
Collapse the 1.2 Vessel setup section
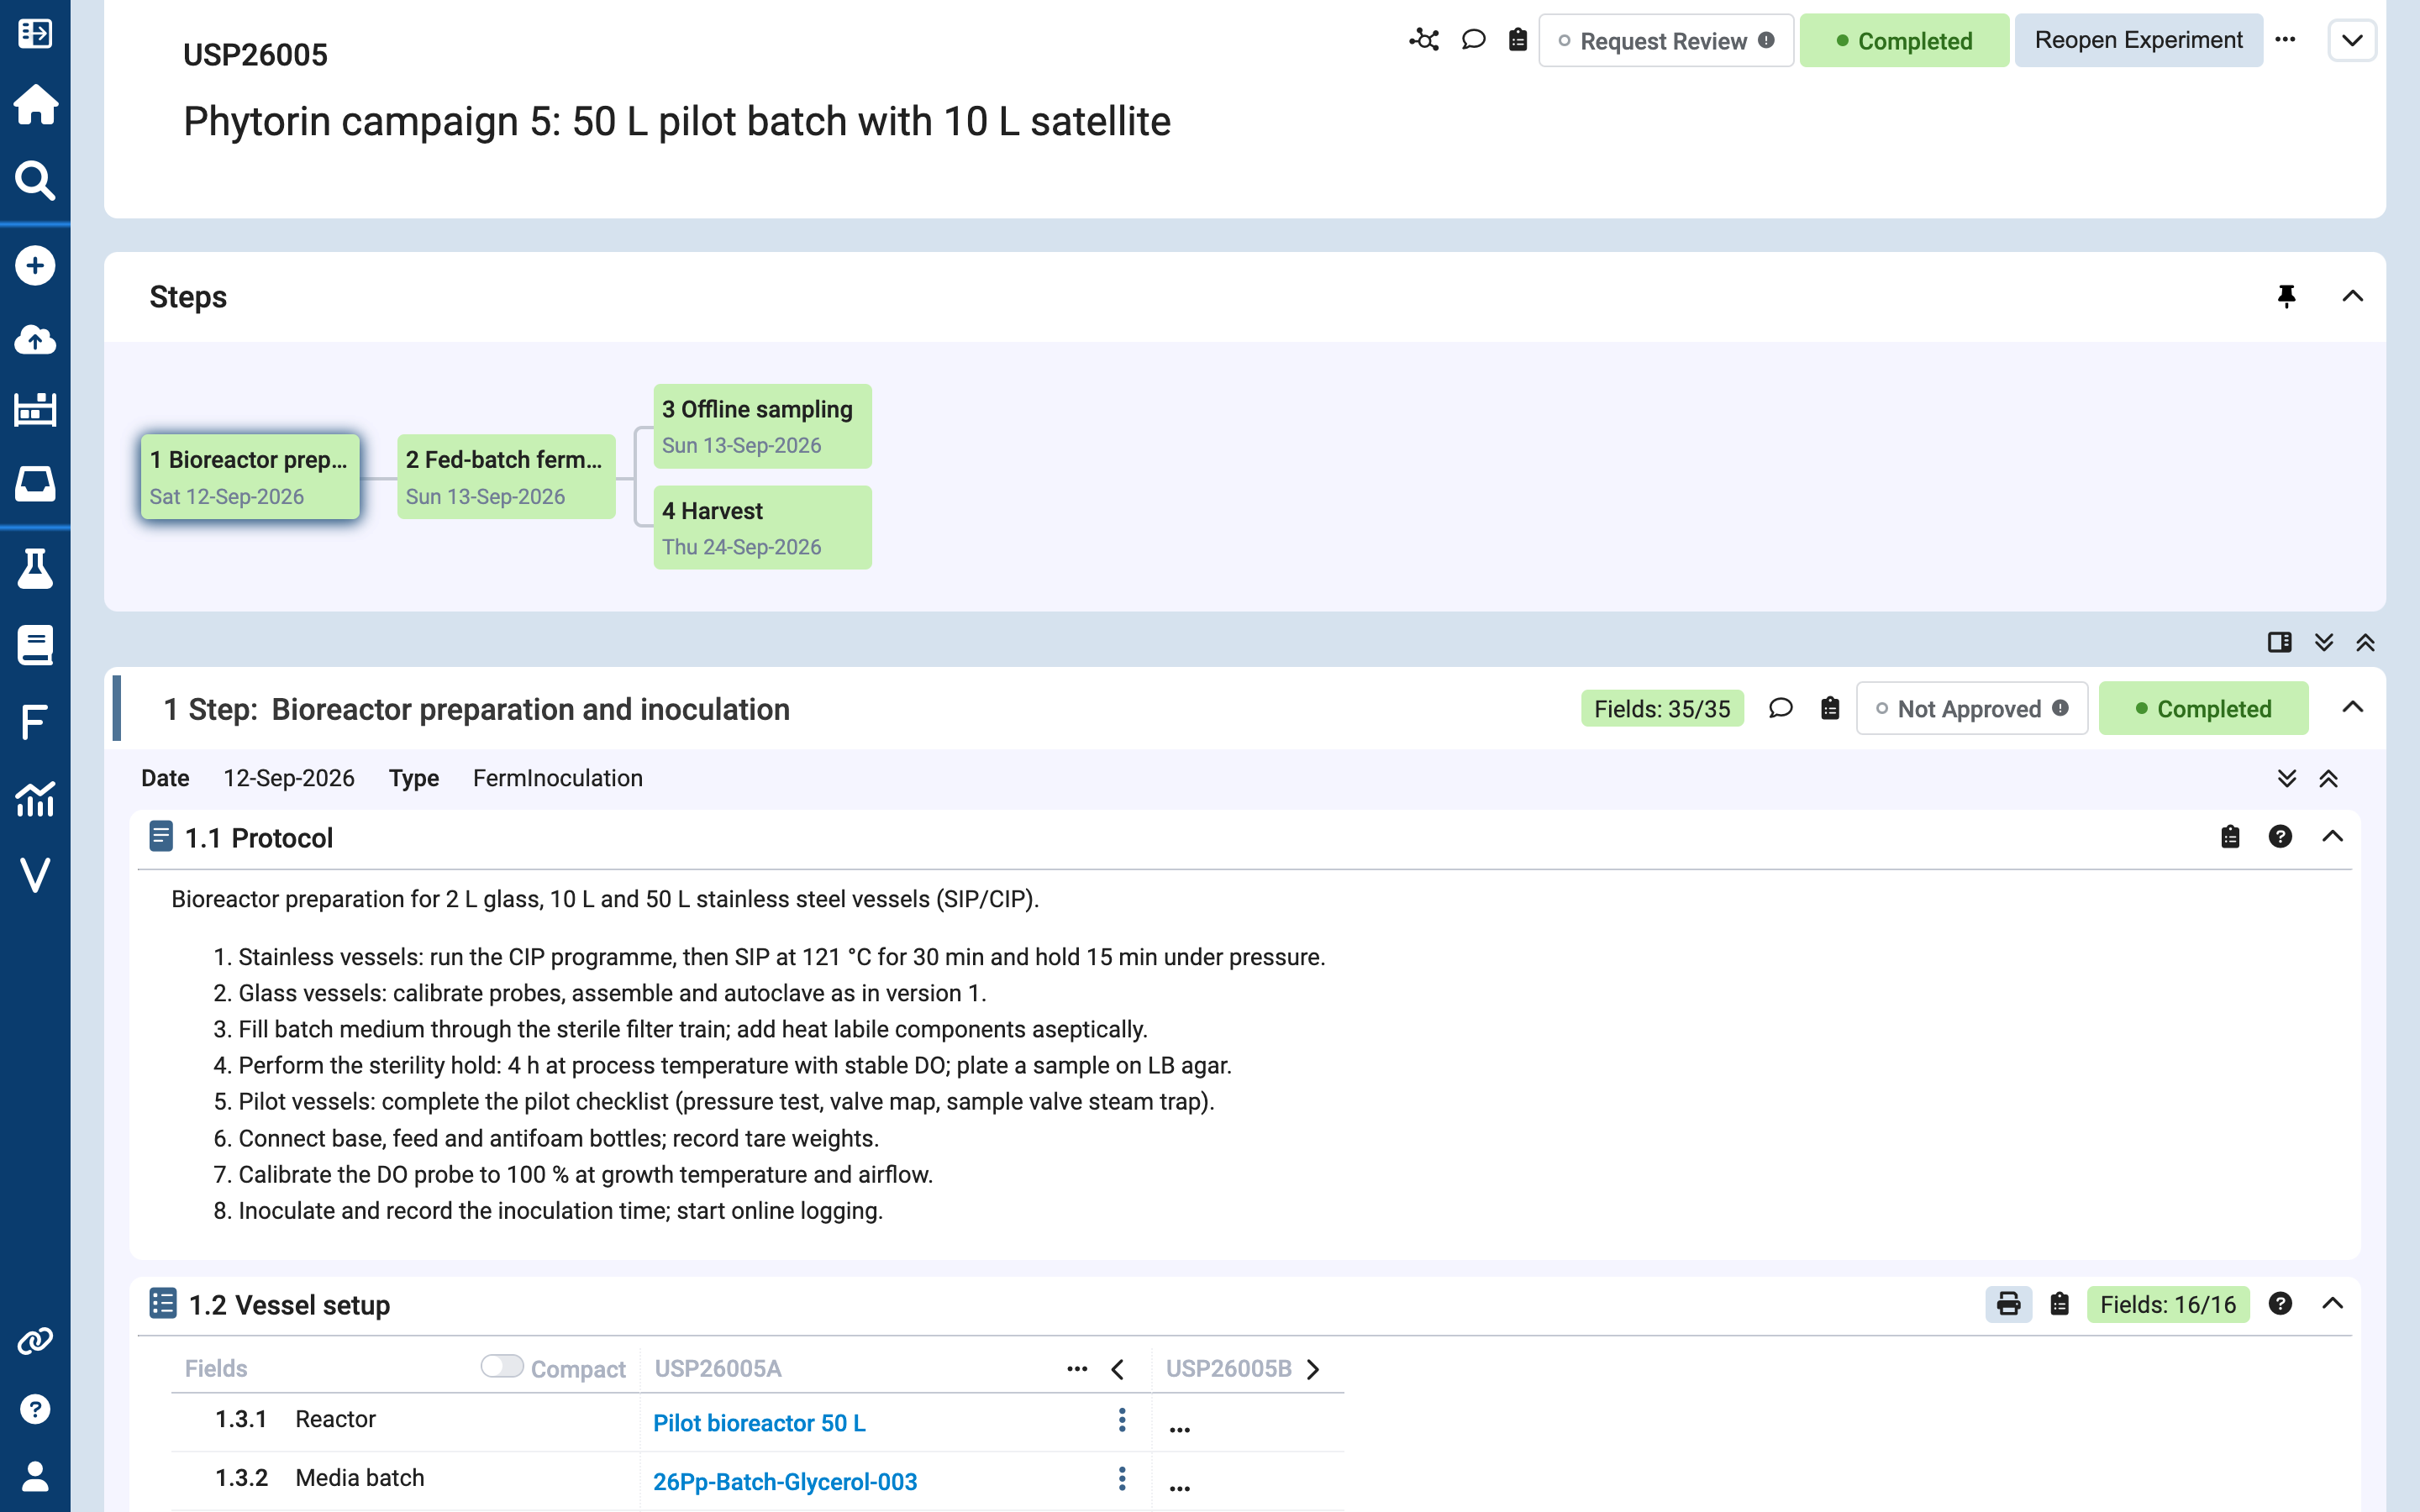point(2332,1304)
